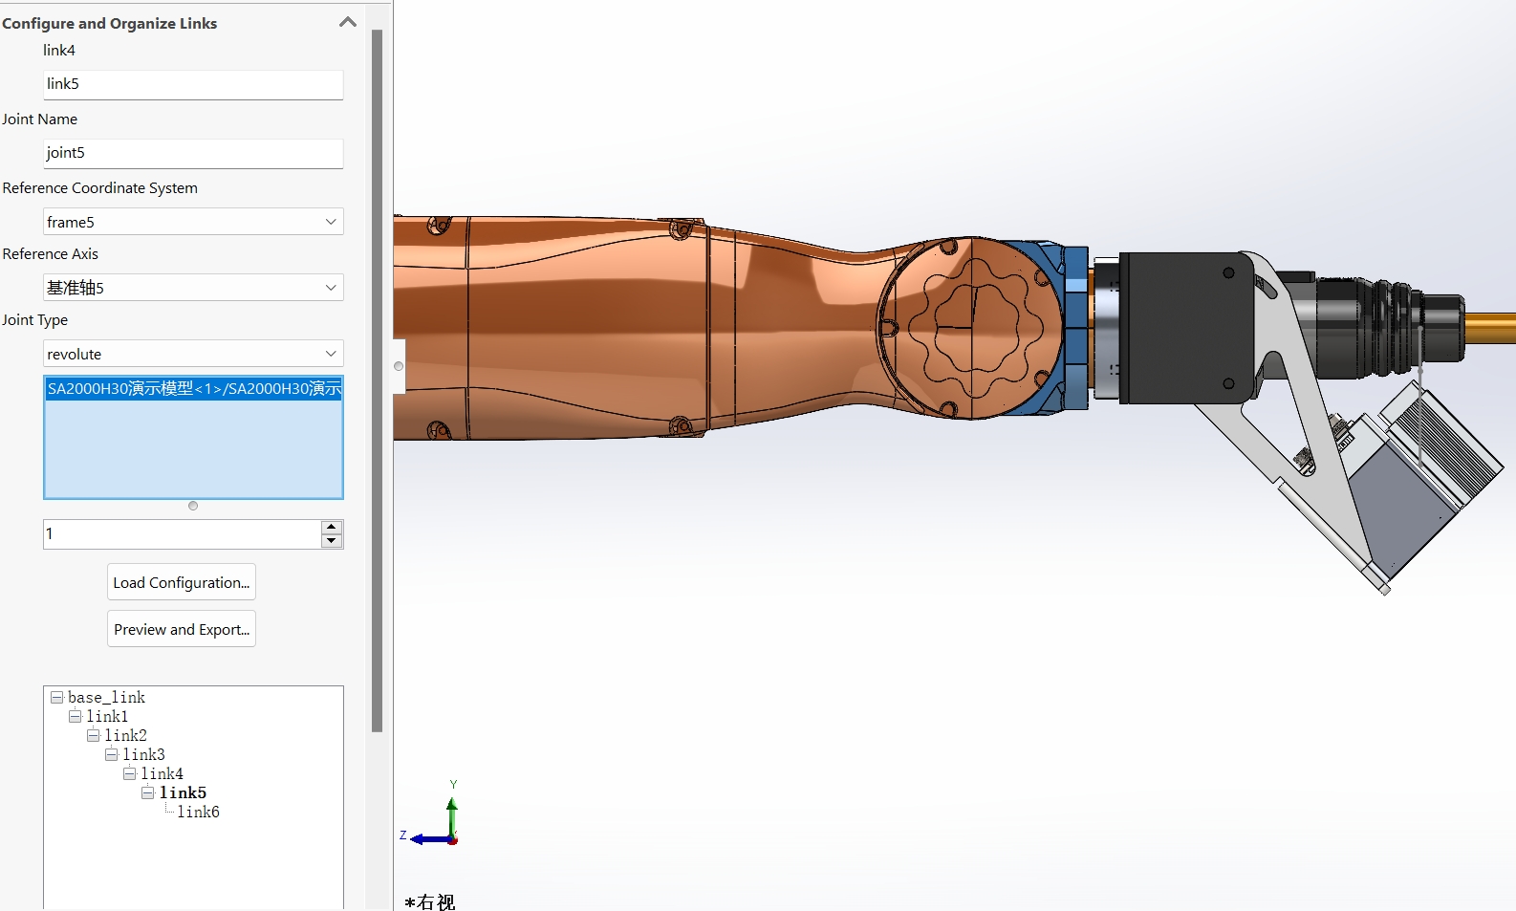Select link3 in the link tree
1516x911 pixels.
pyautogui.click(x=143, y=755)
